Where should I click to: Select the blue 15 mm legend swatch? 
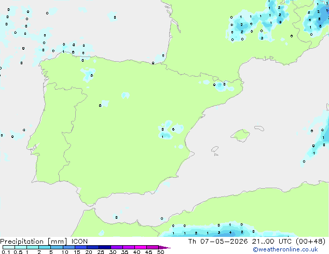coord(81,247)
